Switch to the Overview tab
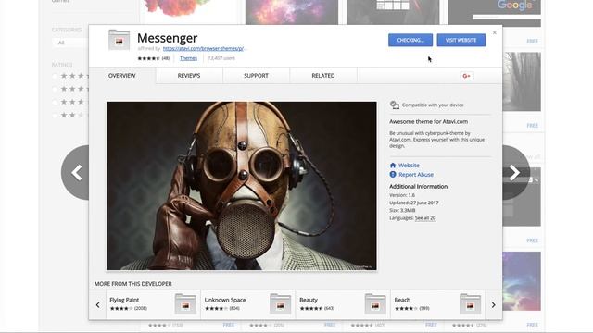This screenshot has width=593, height=333. click(121, 76)
